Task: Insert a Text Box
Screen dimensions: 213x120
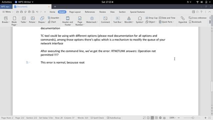Action: click(118, 20)
